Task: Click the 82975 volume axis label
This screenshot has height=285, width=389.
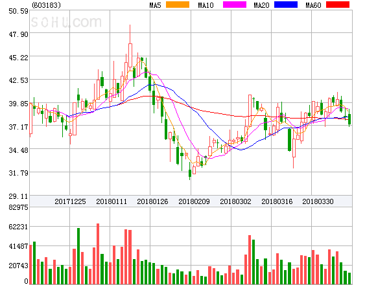Action: pyautogui.click(x=19, y=207)
